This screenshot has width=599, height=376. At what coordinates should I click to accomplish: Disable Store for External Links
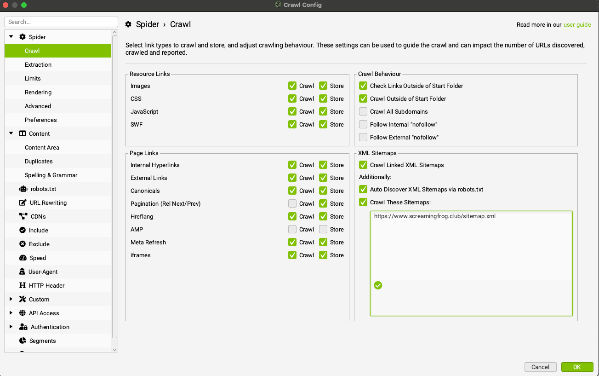click(x=323, y=178)
